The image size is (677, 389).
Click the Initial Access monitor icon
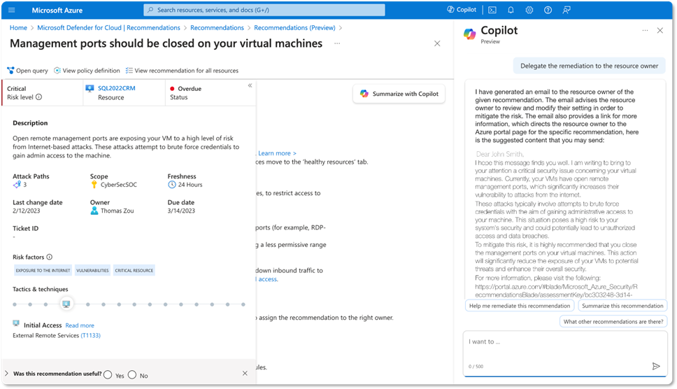point(16,323)
